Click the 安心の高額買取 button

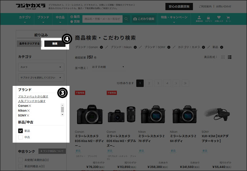tap(179, 7)
